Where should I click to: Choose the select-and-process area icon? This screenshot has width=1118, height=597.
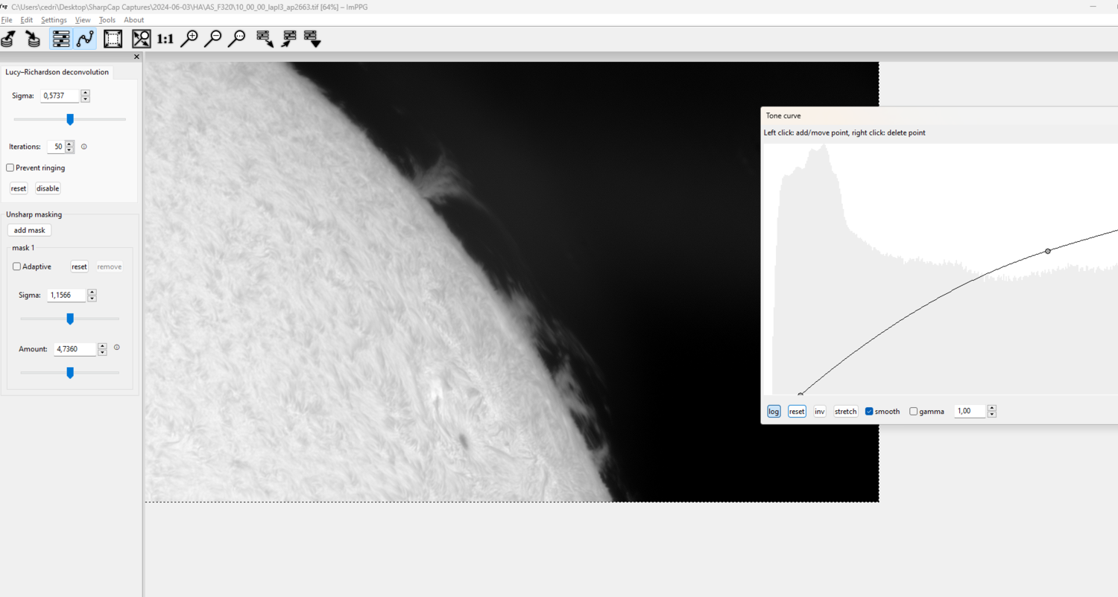coord(113,39)
